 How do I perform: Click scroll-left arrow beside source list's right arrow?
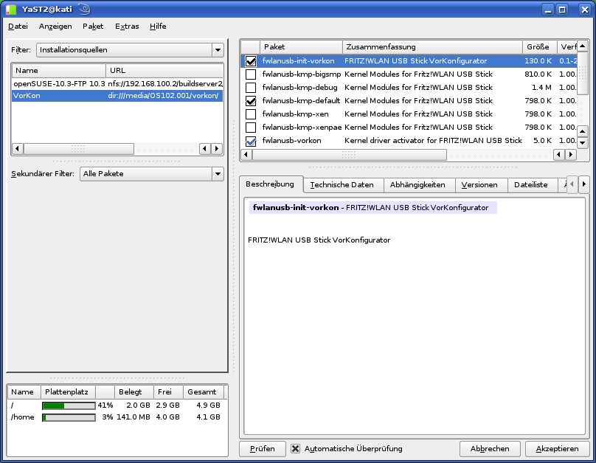(x=205, y=148)
